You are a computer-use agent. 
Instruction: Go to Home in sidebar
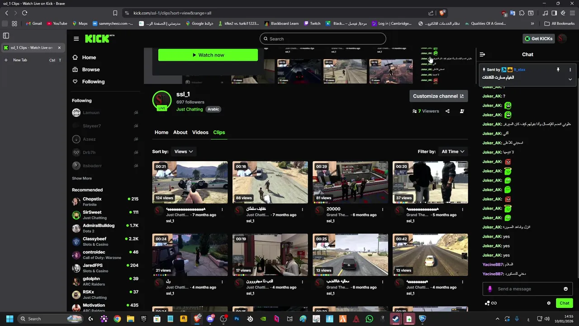coord(84,58)
